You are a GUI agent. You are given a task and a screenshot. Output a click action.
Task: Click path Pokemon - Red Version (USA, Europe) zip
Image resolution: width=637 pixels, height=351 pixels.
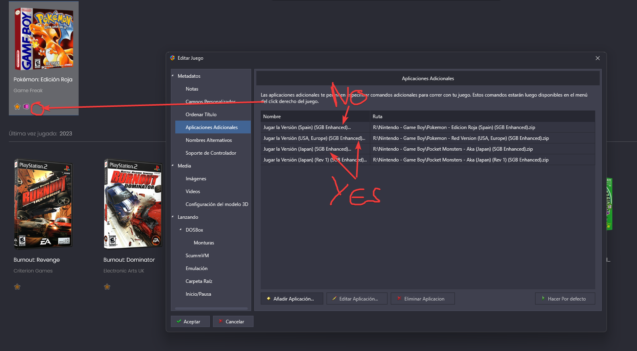point(461,138)
